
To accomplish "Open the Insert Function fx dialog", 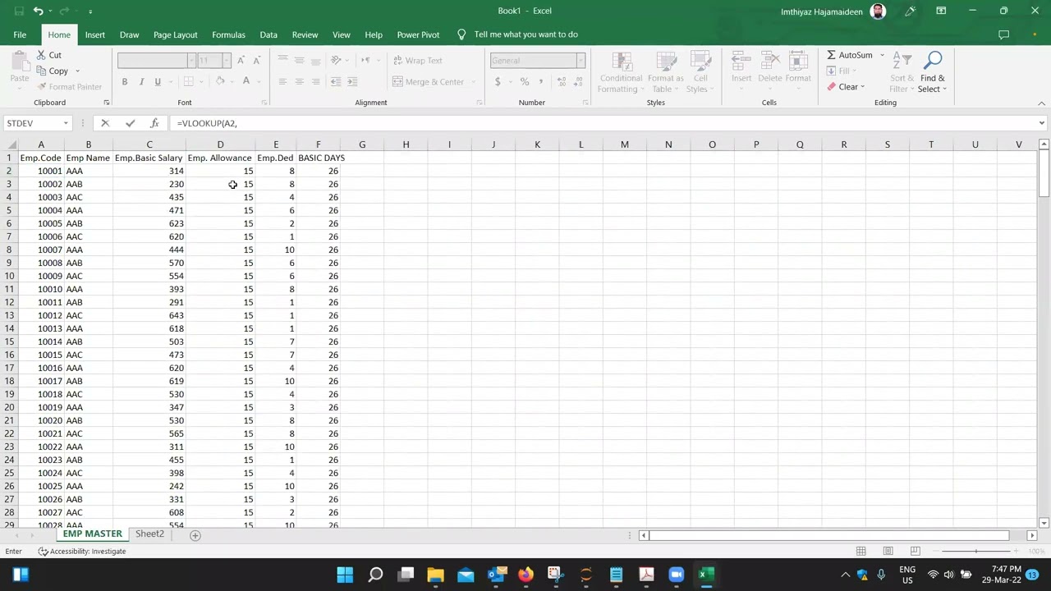I will click(154, 123).
